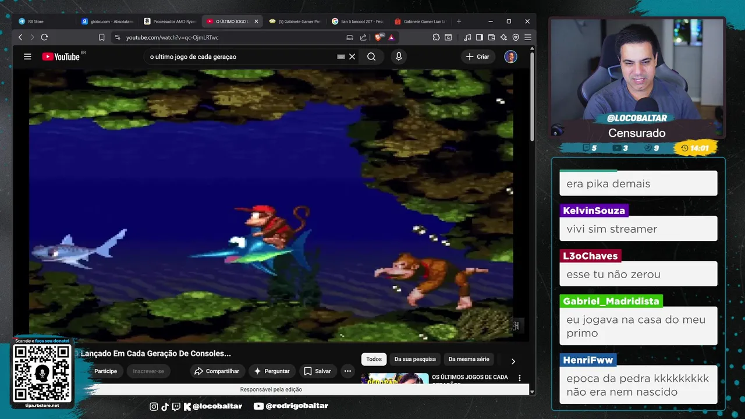Click the Criar create button
This screenshot has height=419, width=745.
(x=477, y=56)
